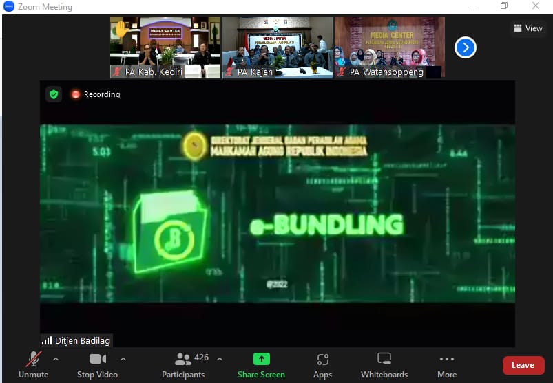The image size is (553, 383).
Task: Open video options arrow beside Stop Video
Action: (123, 360)
